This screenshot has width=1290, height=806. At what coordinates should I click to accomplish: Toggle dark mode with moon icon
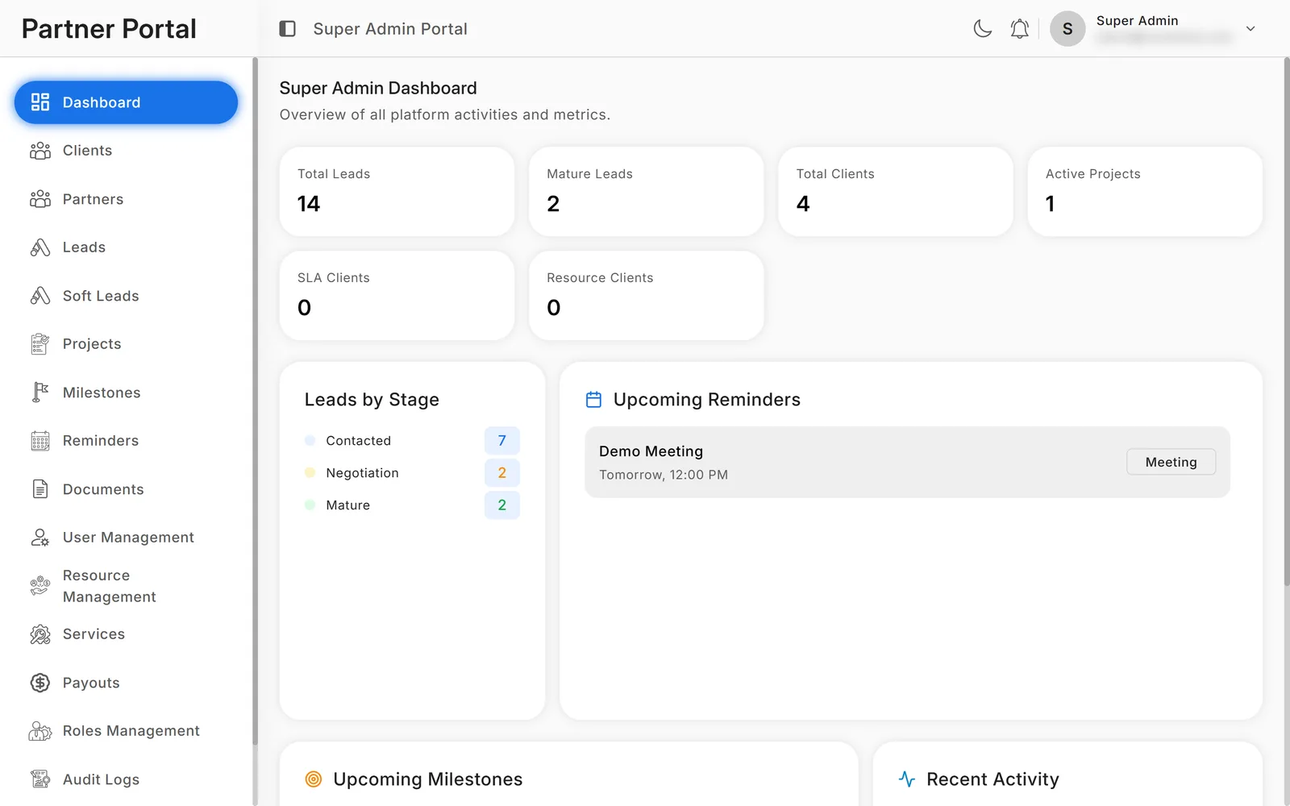(983, 29)
